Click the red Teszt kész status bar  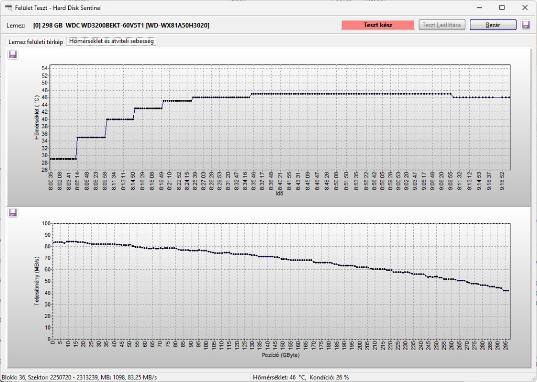click(x=378, y=25)
